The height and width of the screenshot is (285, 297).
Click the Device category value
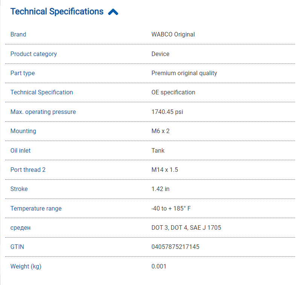(160, 54)
